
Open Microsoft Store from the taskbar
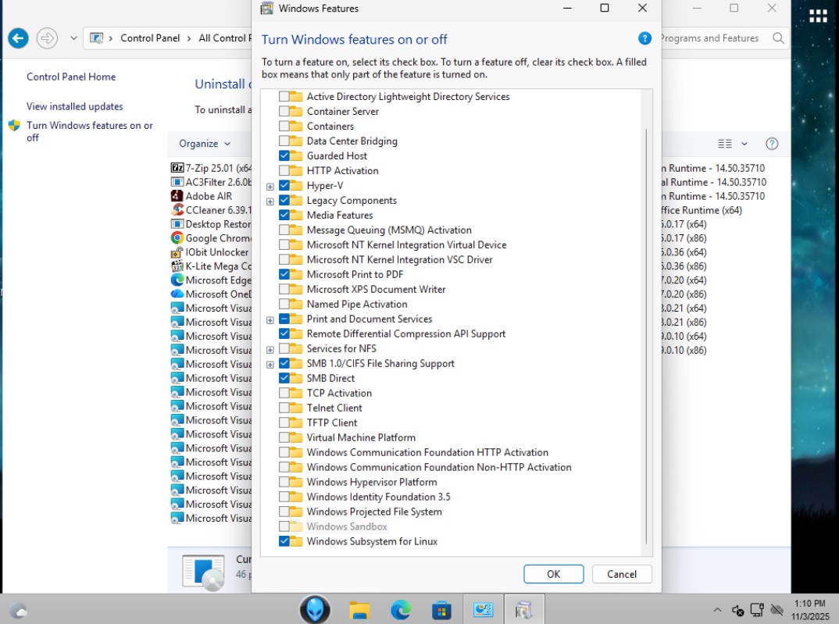point(441,610)
